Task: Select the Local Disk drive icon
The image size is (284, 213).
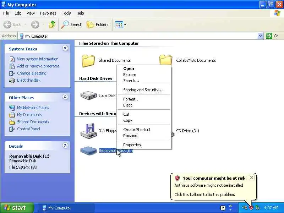Action: point(88,95)
